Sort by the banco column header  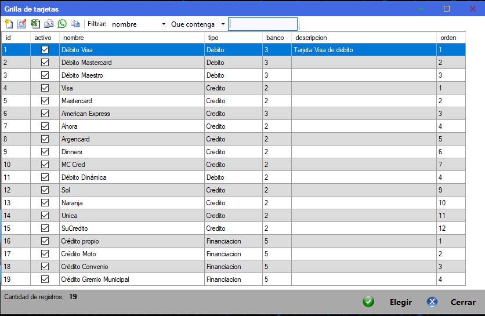[x=277, y=38]
